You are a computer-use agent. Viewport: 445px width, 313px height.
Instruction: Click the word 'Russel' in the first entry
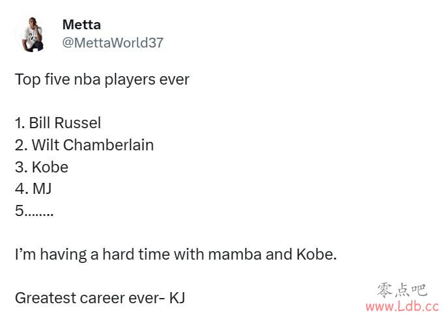[78, 123]
